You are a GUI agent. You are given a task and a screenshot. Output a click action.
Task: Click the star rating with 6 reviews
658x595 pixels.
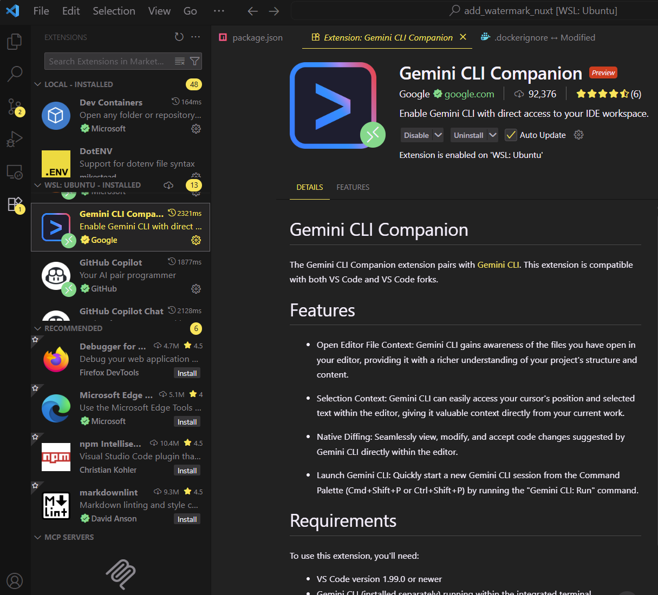coord(609,94)
